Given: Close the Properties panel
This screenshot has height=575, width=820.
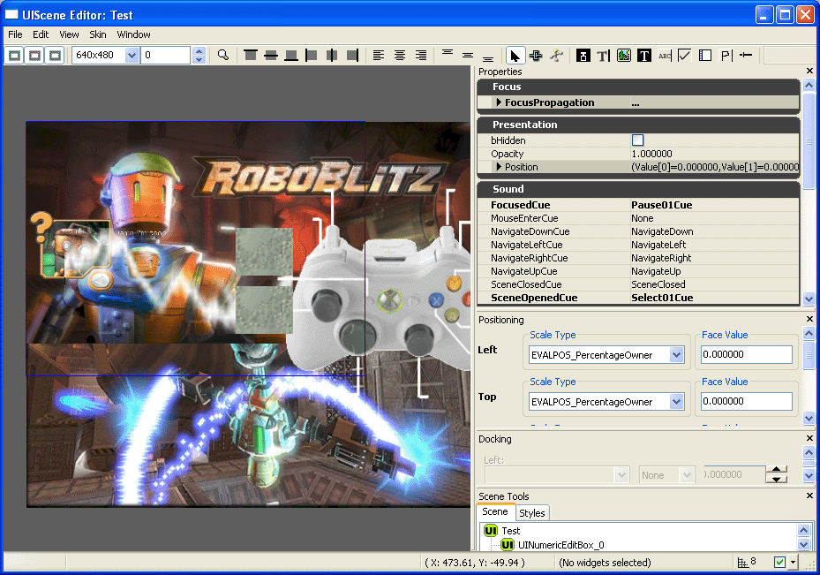Looking at the screenshot, I should [x=809, y=72].
